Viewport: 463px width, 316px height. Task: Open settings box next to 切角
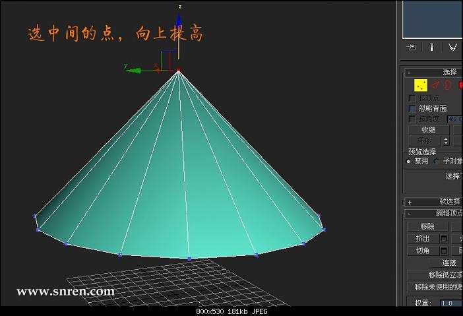(443, 251)
